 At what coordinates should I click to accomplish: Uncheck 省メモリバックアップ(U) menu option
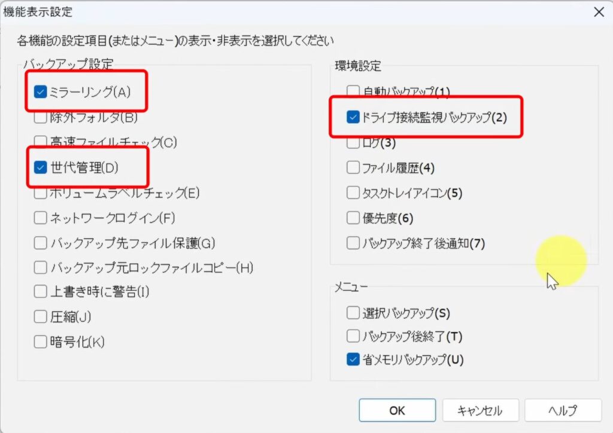click(x=353, y=359)
